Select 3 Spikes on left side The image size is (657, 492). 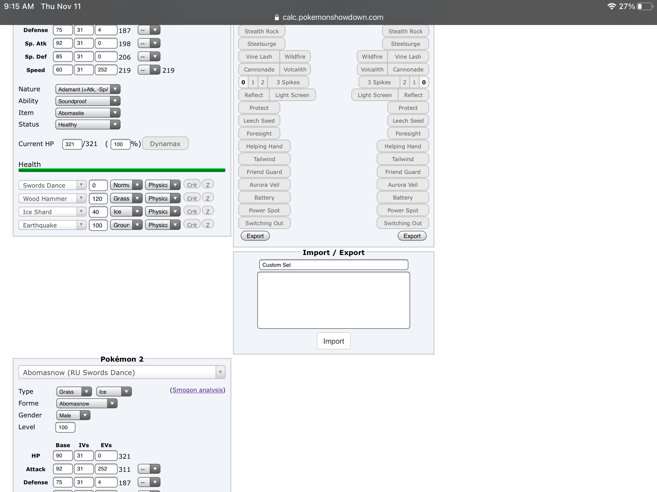(288, 82)
